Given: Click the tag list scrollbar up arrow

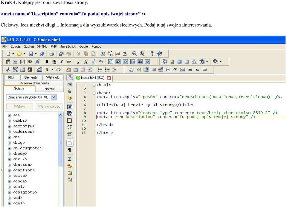Looking at the screenshot, I should pos(60,115).
